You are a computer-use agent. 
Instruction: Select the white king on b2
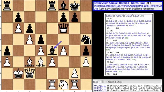18,73
